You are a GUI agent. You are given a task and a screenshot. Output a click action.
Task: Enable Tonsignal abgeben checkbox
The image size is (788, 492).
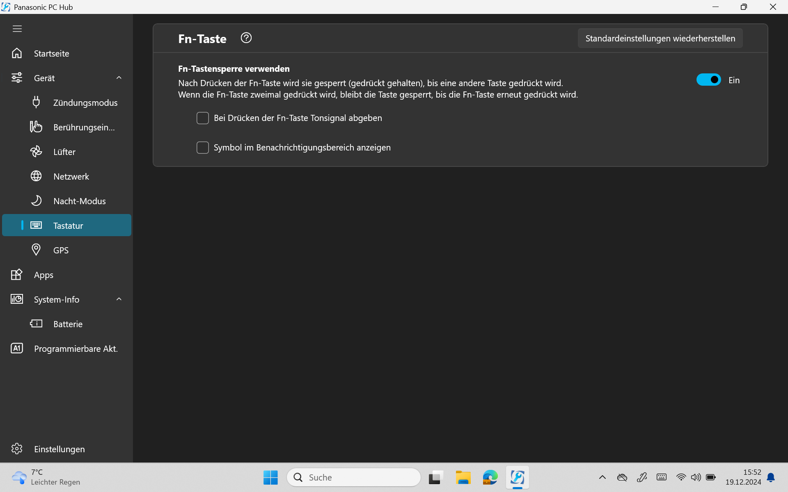click(x=203, y=118)
